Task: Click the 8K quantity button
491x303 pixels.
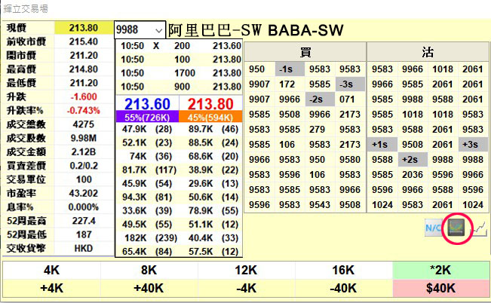Action: tap(149, 270)
